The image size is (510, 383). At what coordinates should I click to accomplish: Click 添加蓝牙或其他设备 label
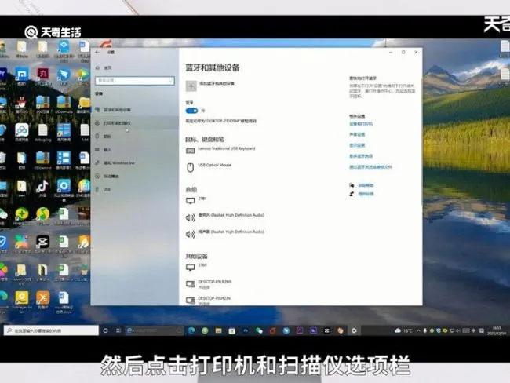coord(217,83)
